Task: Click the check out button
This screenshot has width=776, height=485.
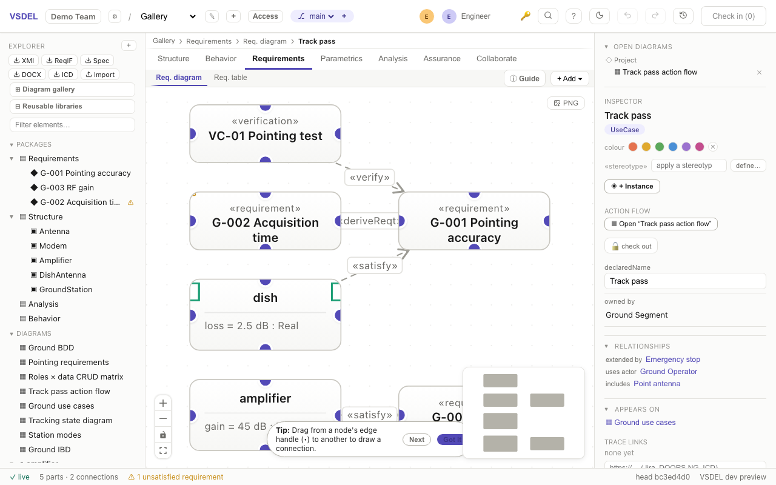Action: tap(631, 246)
